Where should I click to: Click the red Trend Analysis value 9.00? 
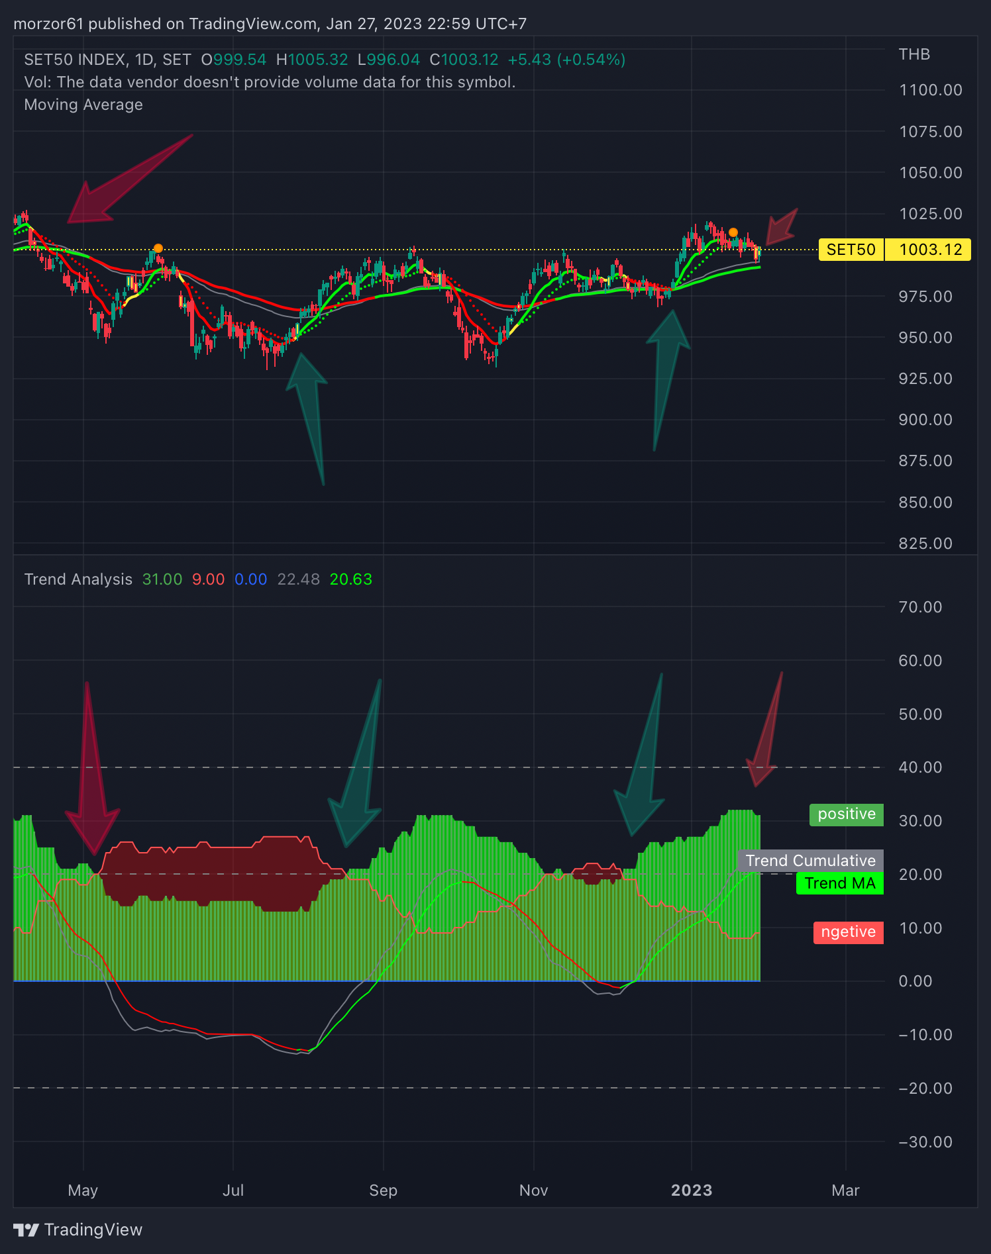coord(208,579)
